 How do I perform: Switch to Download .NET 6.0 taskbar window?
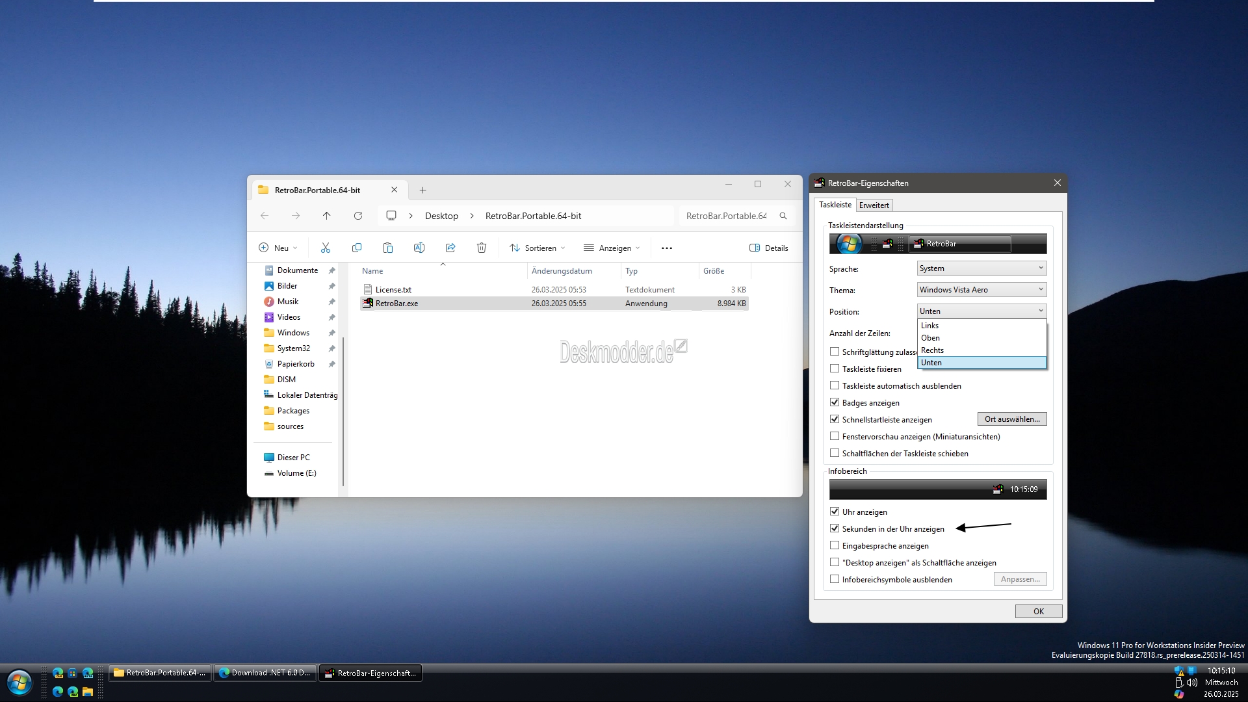265,673
